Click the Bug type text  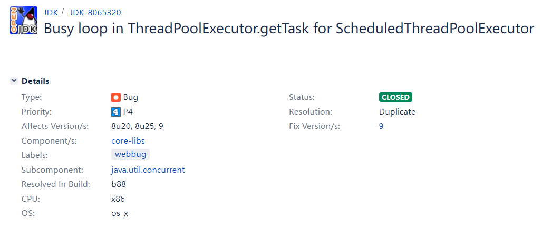[x=131, y=97]
